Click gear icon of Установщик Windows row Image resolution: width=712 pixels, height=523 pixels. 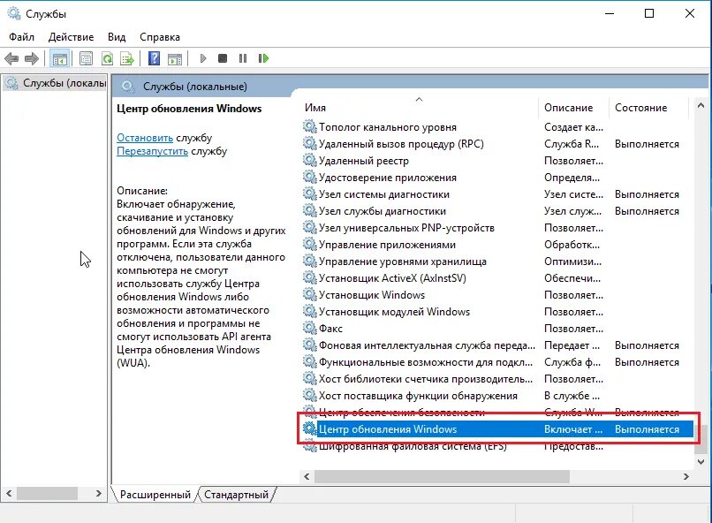(x=310, y=294)
